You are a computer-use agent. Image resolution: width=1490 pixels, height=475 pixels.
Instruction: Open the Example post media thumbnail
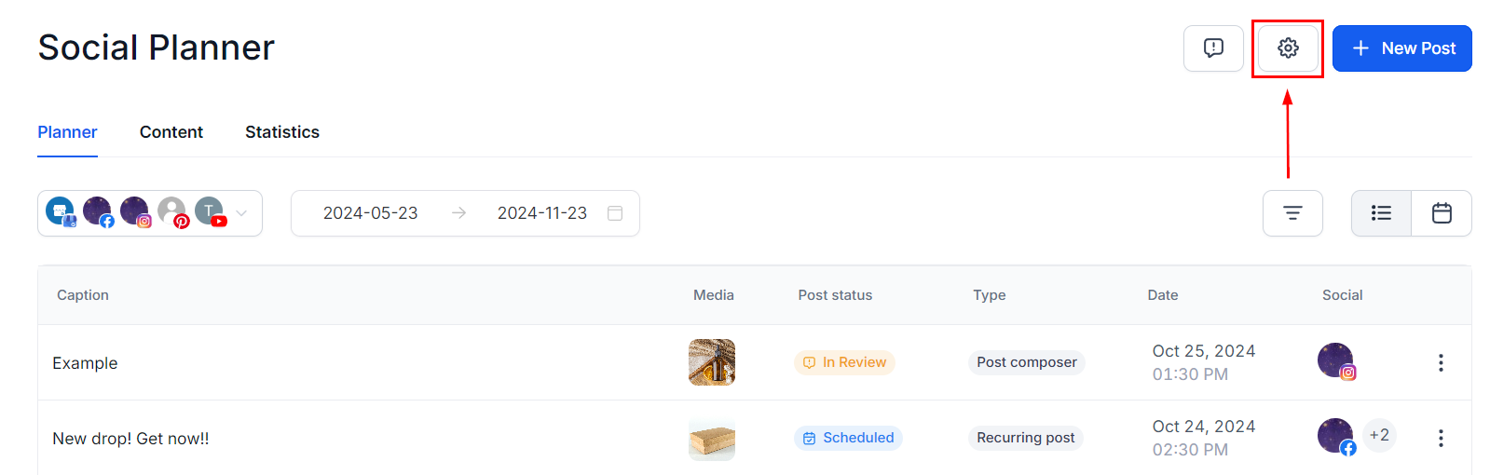(x=712, y=362)
